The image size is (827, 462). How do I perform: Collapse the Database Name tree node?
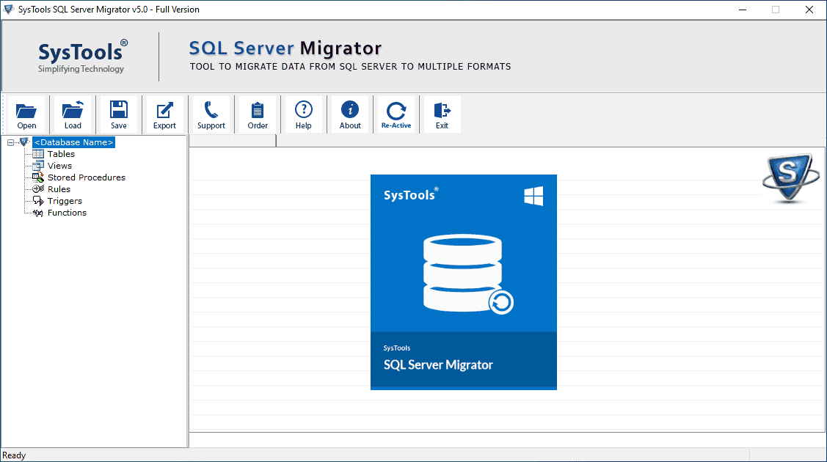point(10,142)
